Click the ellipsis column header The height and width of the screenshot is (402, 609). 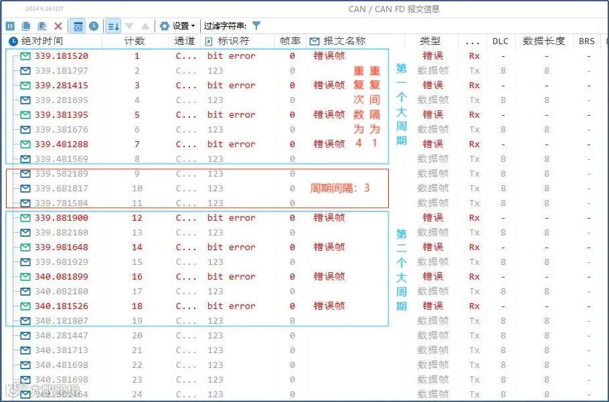472,42
